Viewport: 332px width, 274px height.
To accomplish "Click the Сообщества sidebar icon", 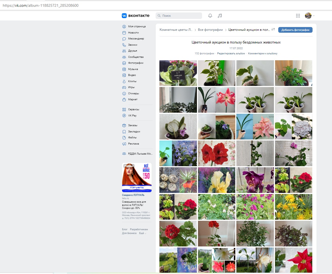I will 124,57.
